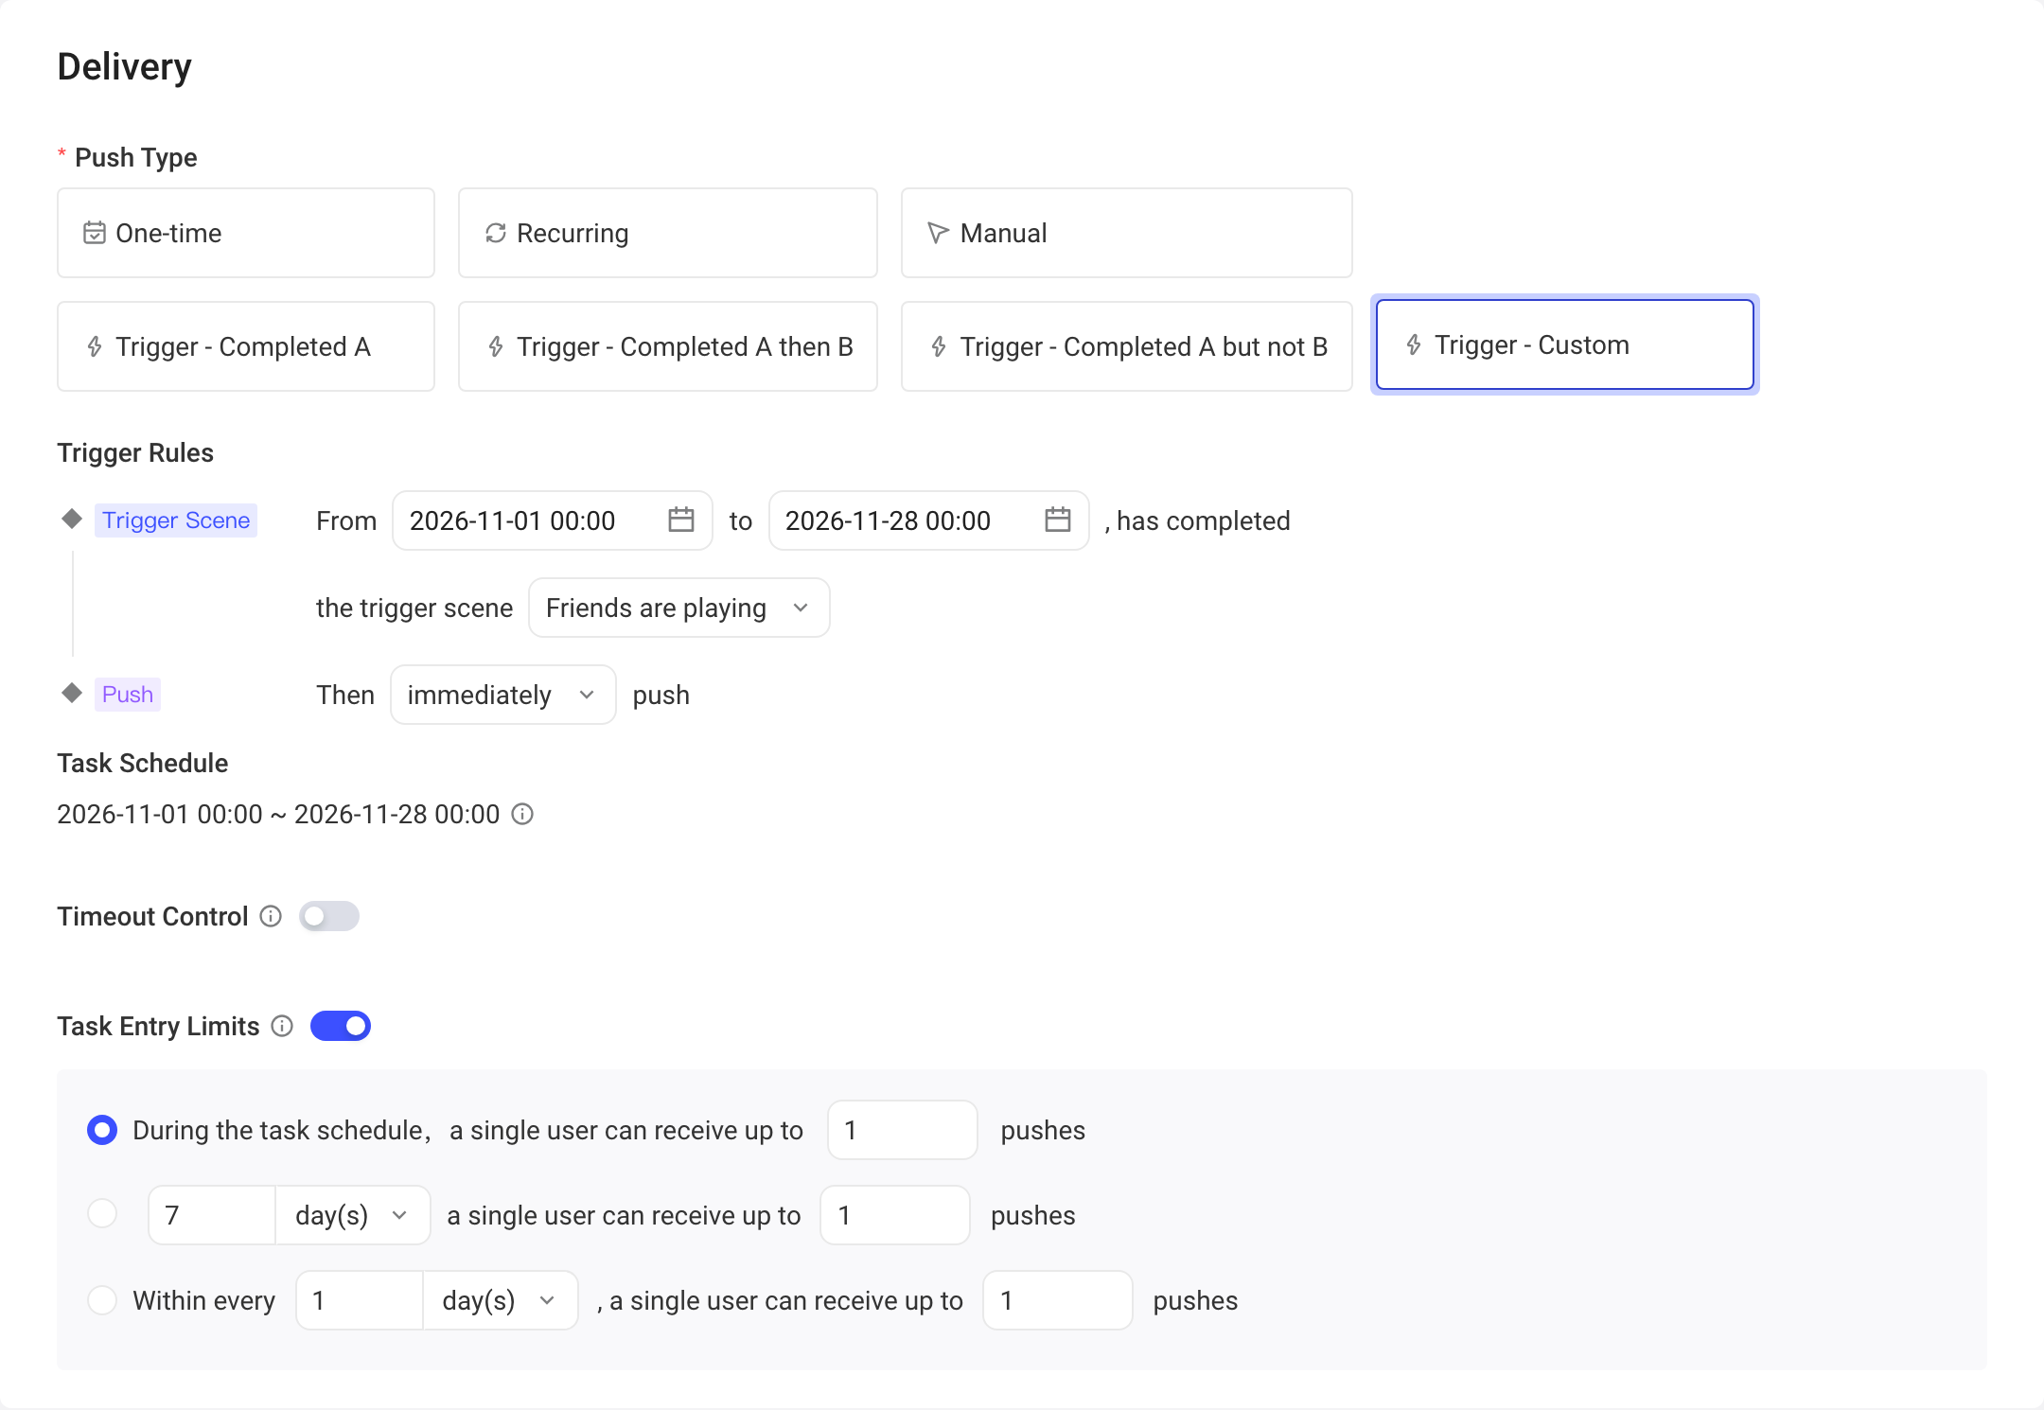Click the lightning icon on Trigger - Custom
Screen dimensions: 2044x1410
click(1414, 344)
